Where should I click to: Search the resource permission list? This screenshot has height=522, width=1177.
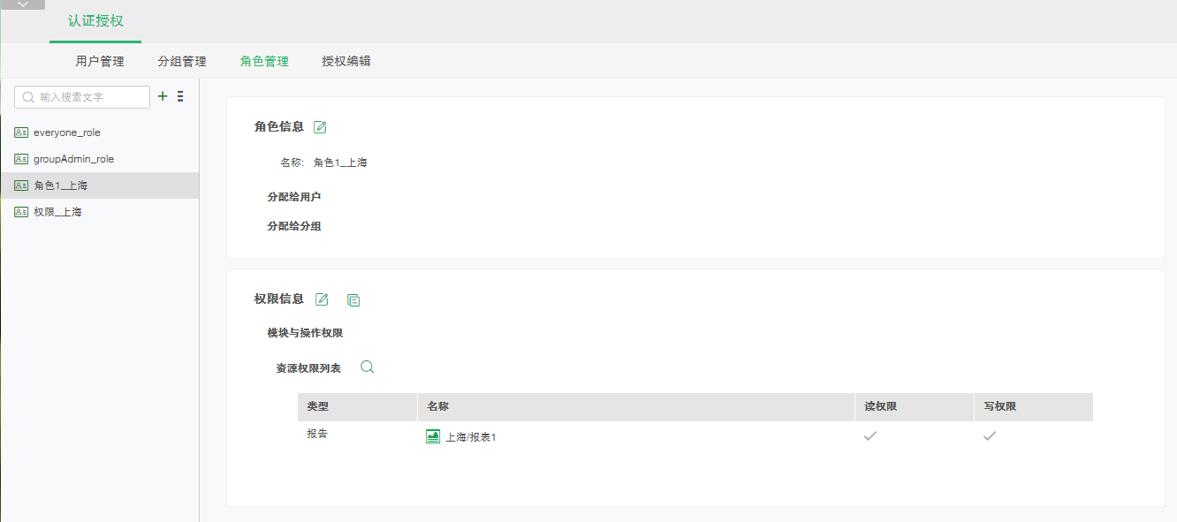[368, 367]
